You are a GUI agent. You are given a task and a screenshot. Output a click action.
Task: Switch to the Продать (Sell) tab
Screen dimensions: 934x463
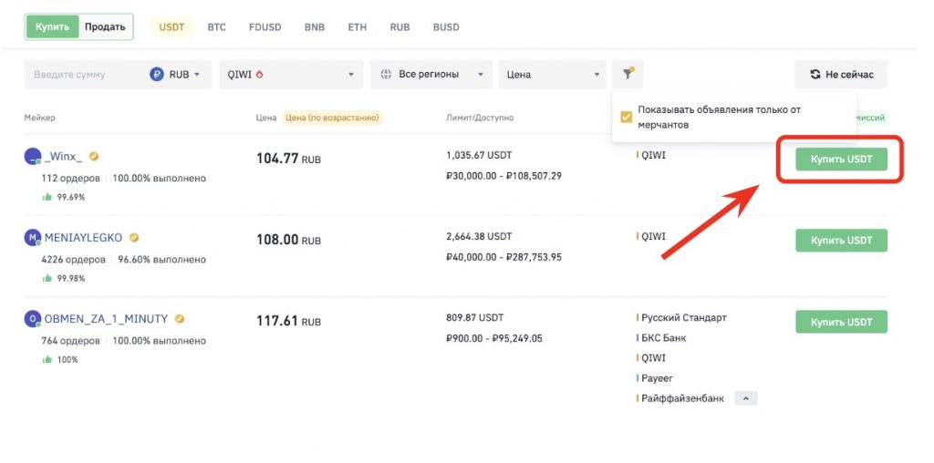[x=105, y=26]
